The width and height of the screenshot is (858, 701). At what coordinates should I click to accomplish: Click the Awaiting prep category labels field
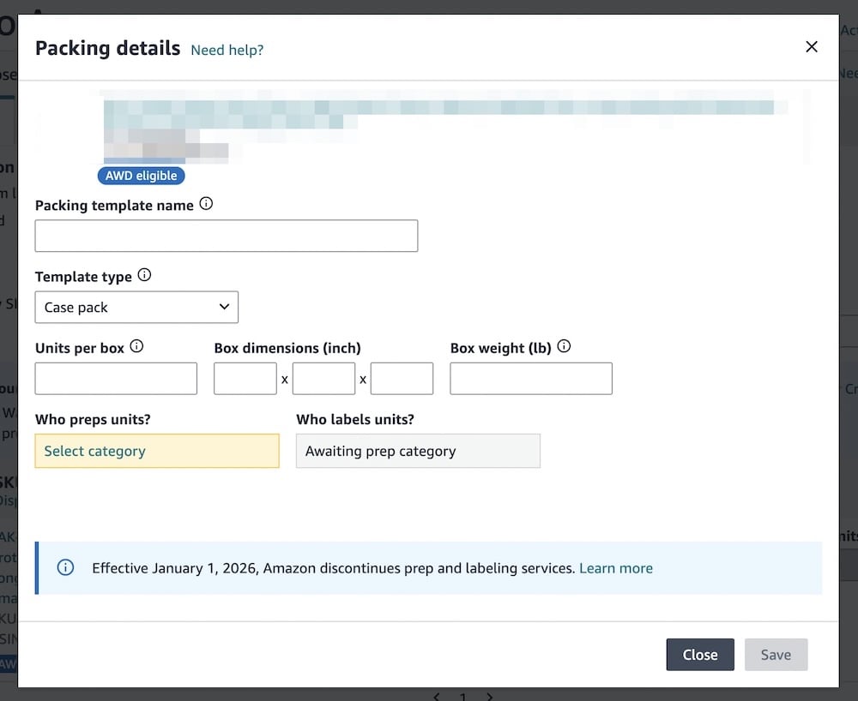pyautogui.click(x=418, y=451)
